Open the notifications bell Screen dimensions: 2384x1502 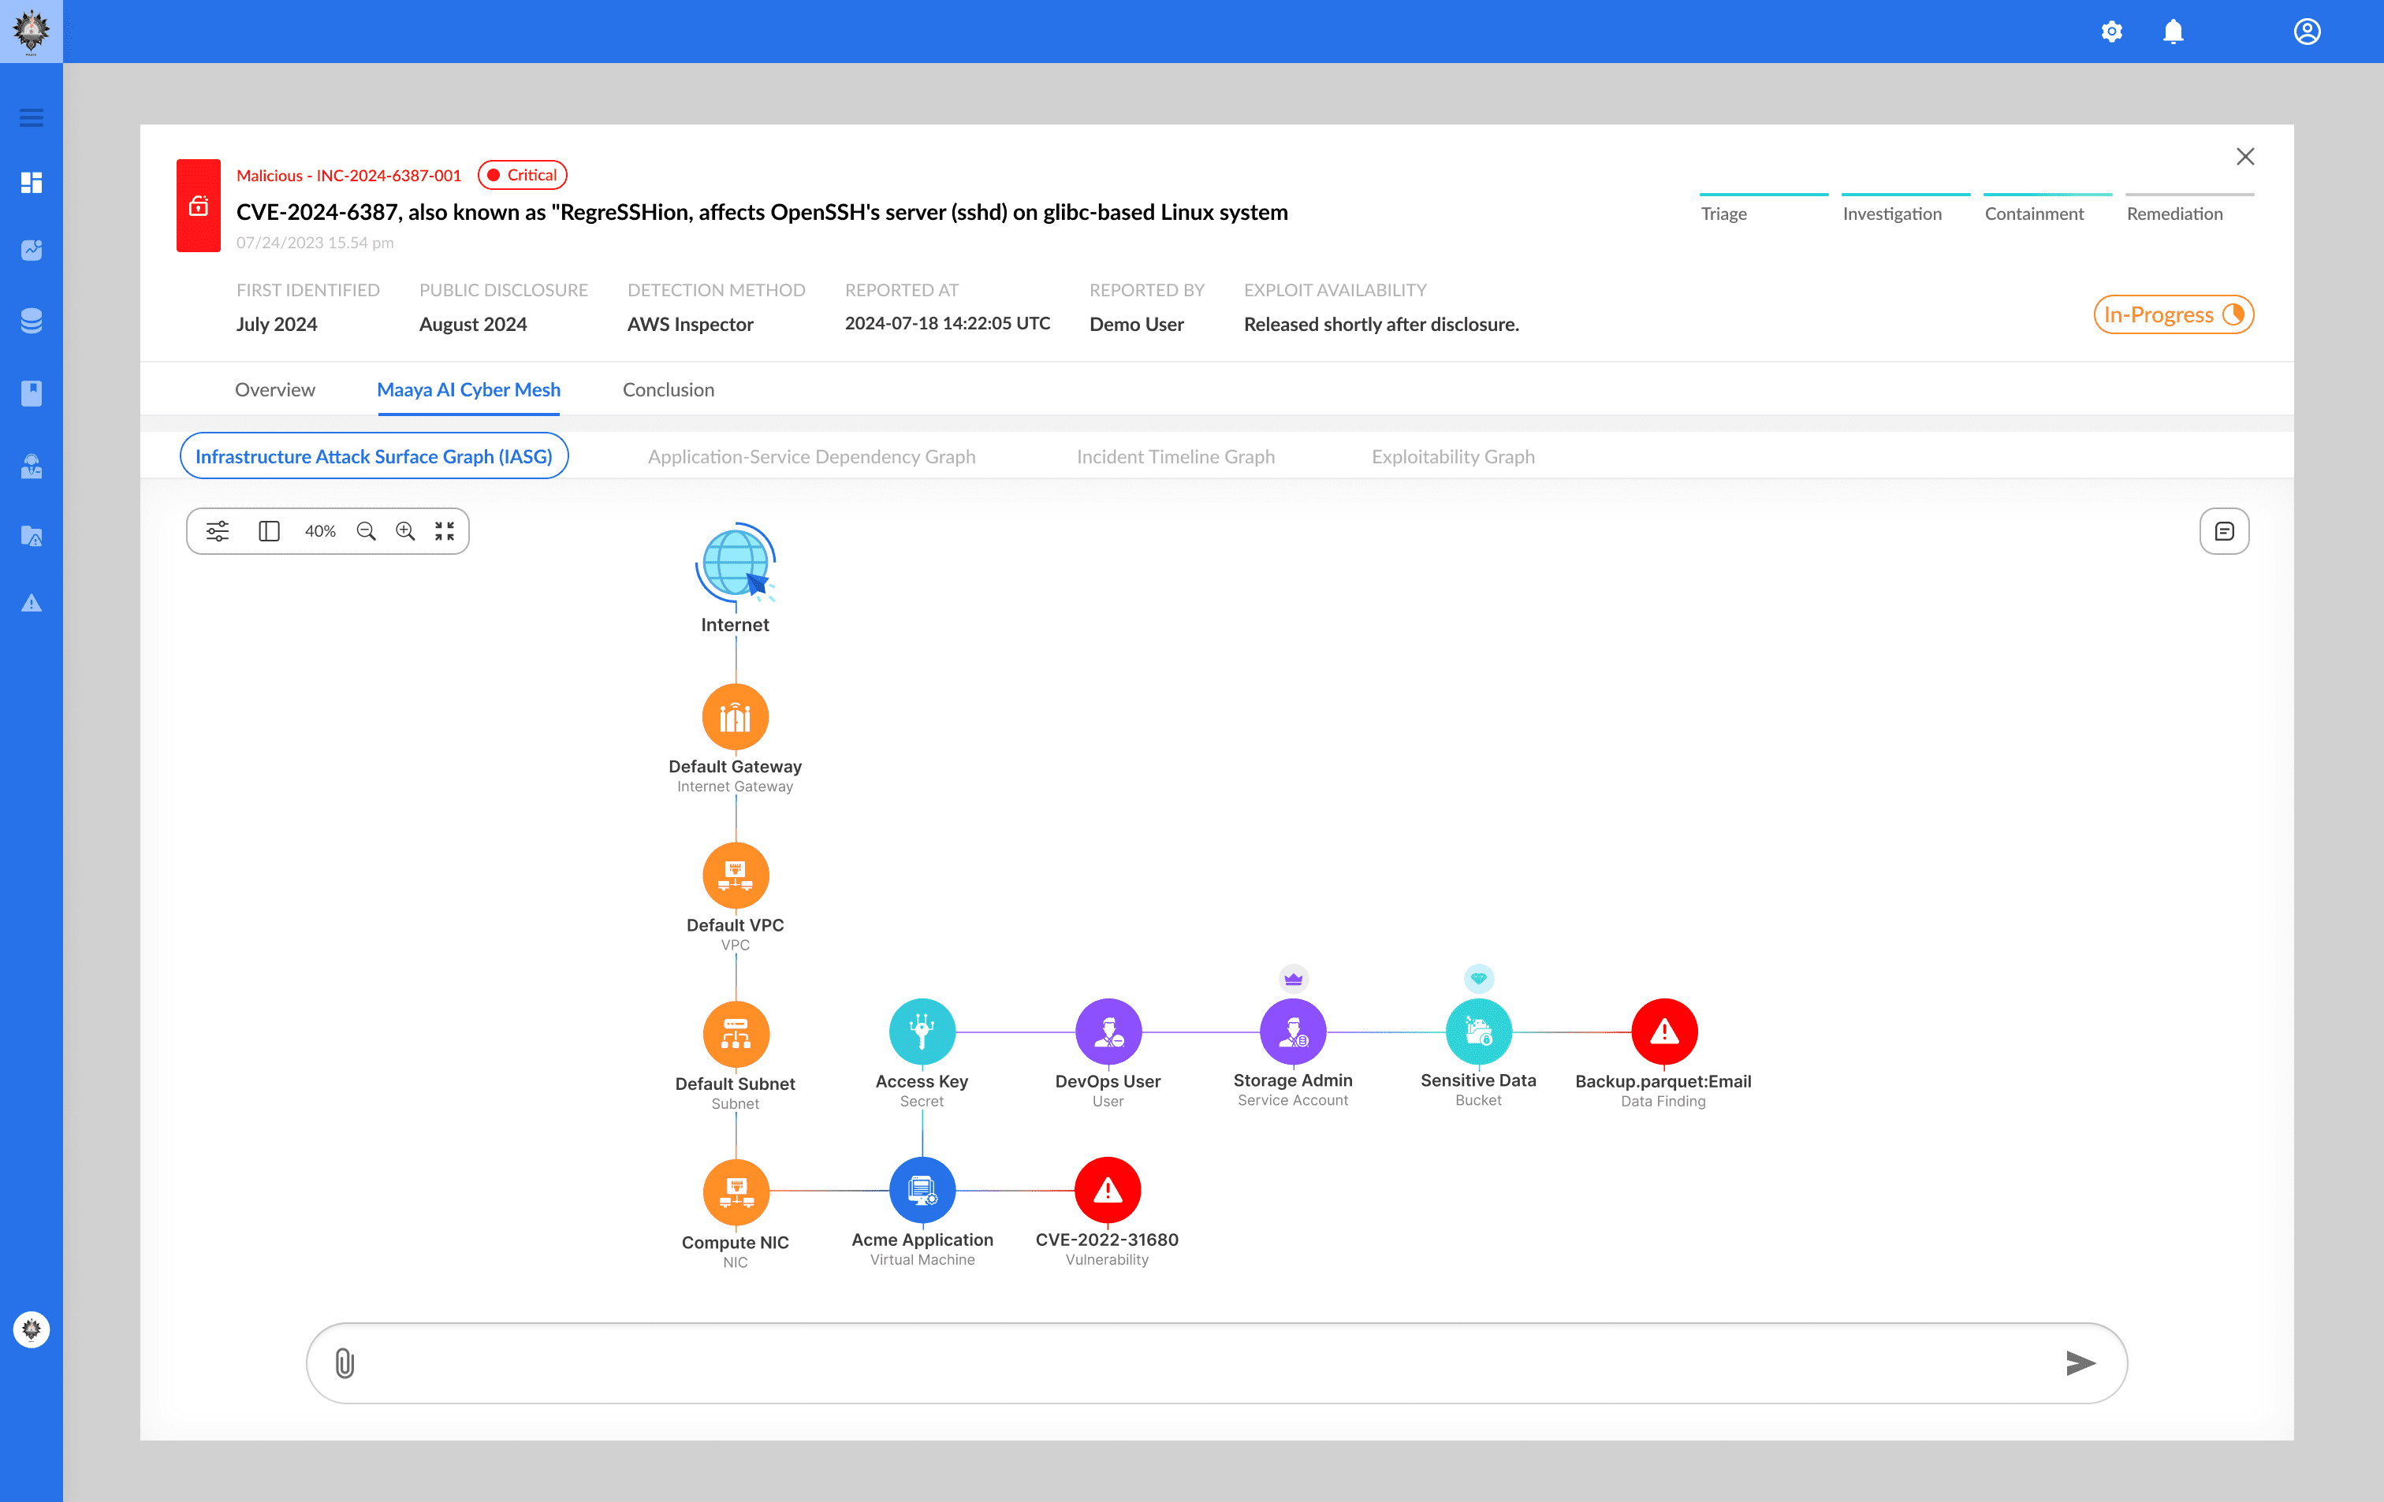click(2172, 32)
